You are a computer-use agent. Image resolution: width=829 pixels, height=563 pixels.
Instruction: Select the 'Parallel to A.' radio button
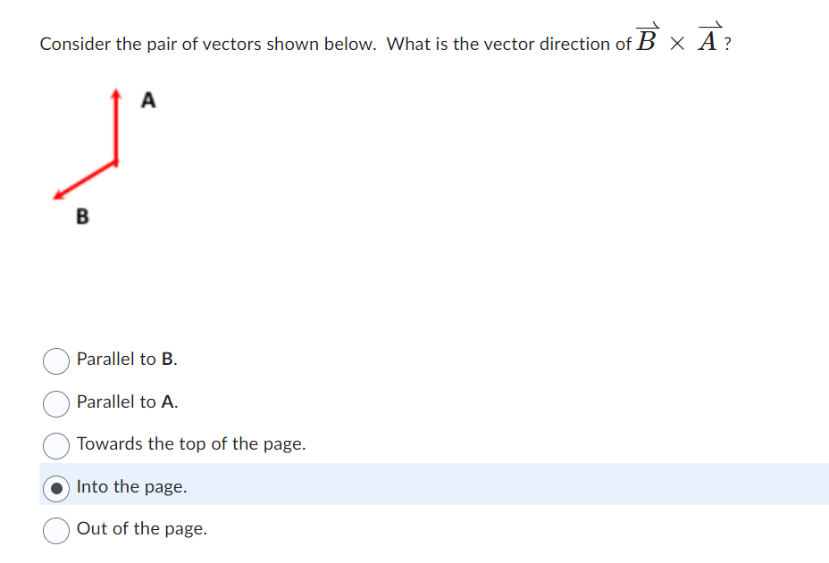[55, 404]
